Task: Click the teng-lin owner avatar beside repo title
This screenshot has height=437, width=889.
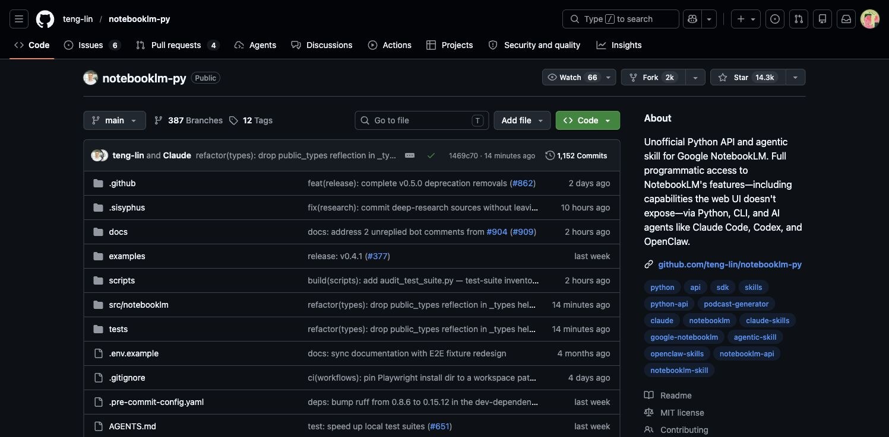Action: coord(90,78)
